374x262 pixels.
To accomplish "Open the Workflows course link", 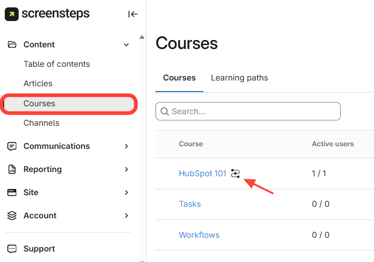I will pos(199,235).
